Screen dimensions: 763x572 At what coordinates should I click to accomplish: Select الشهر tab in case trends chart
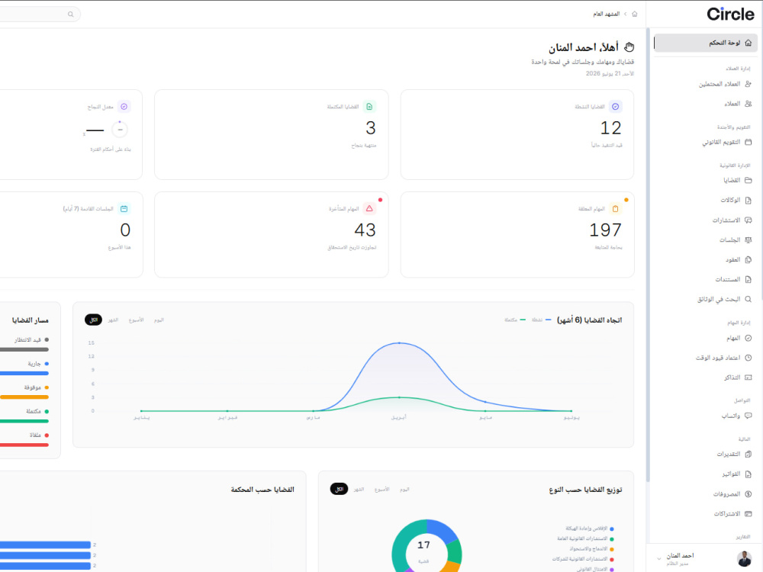click(x=113, y=320)
